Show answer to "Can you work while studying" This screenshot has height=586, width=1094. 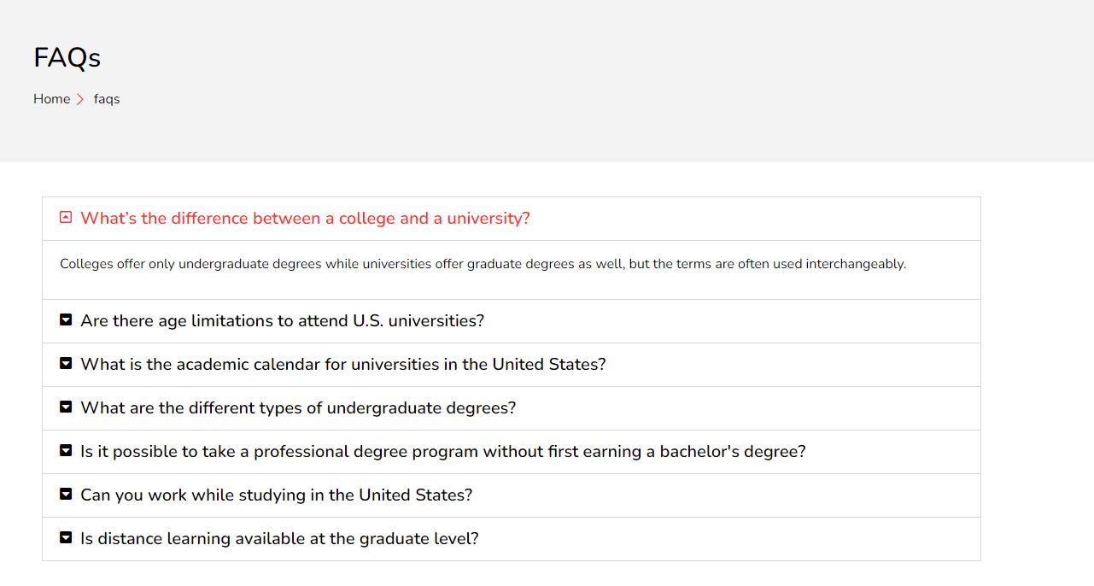276,495
